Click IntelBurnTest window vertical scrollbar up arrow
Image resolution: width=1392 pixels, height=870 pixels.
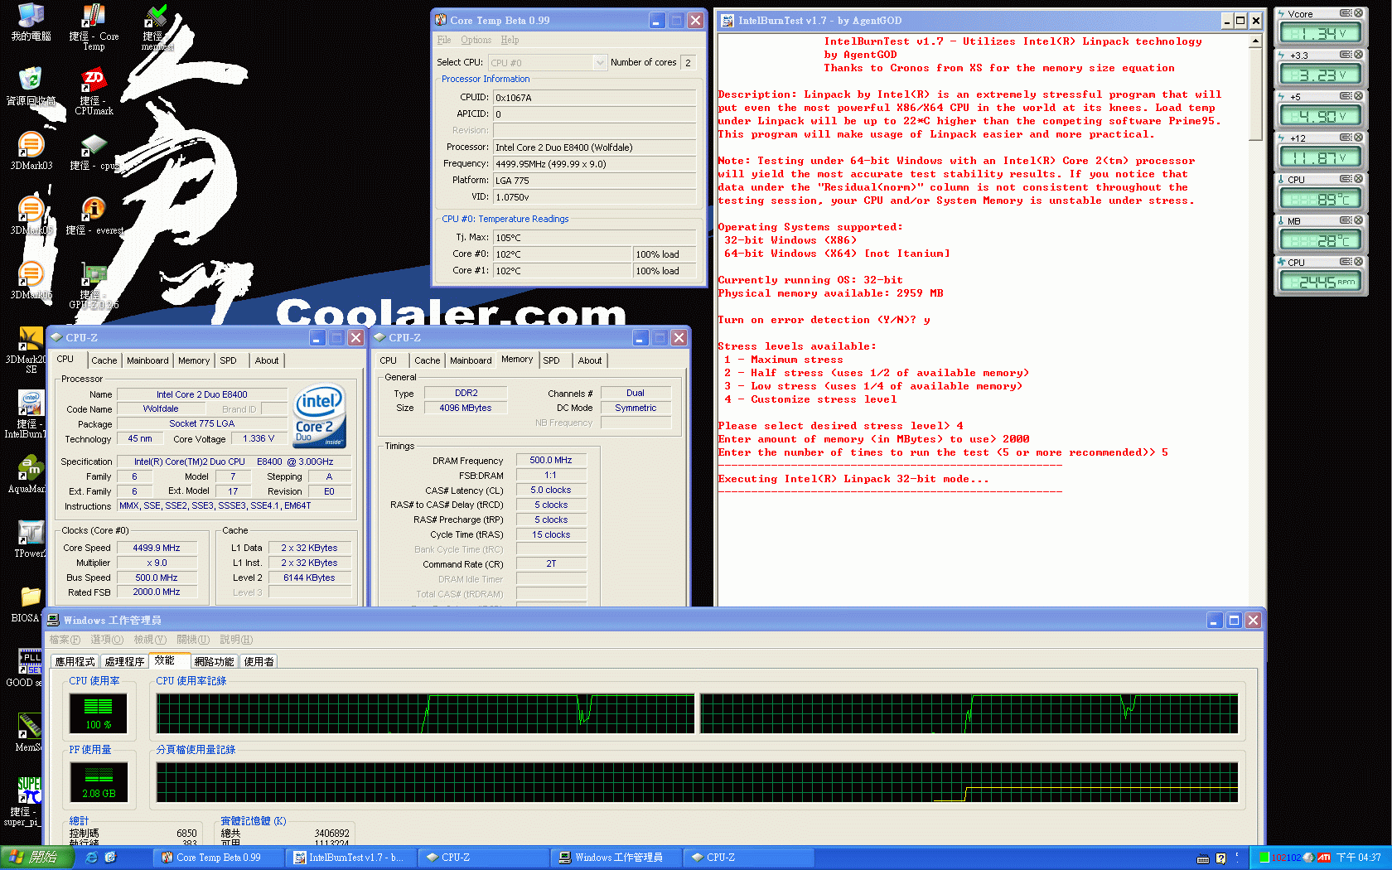pos(1255,41)
